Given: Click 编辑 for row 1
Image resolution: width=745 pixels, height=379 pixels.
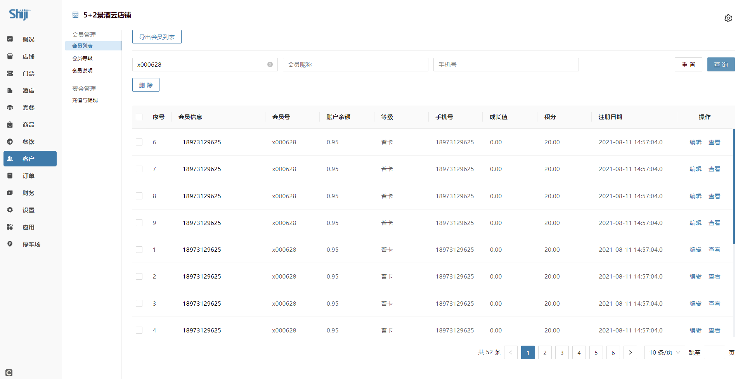Looking at the screenshot, I should (x=696, y=249).
